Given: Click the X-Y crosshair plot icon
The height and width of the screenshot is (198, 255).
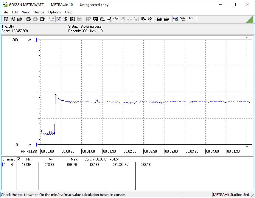Looking at the screenshot, I should click(66, 19).
